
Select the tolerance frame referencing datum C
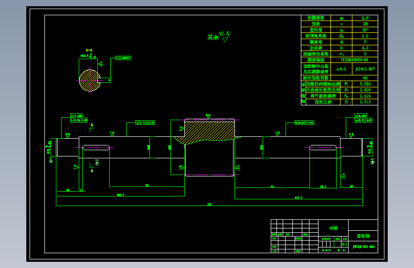(123, 58)
